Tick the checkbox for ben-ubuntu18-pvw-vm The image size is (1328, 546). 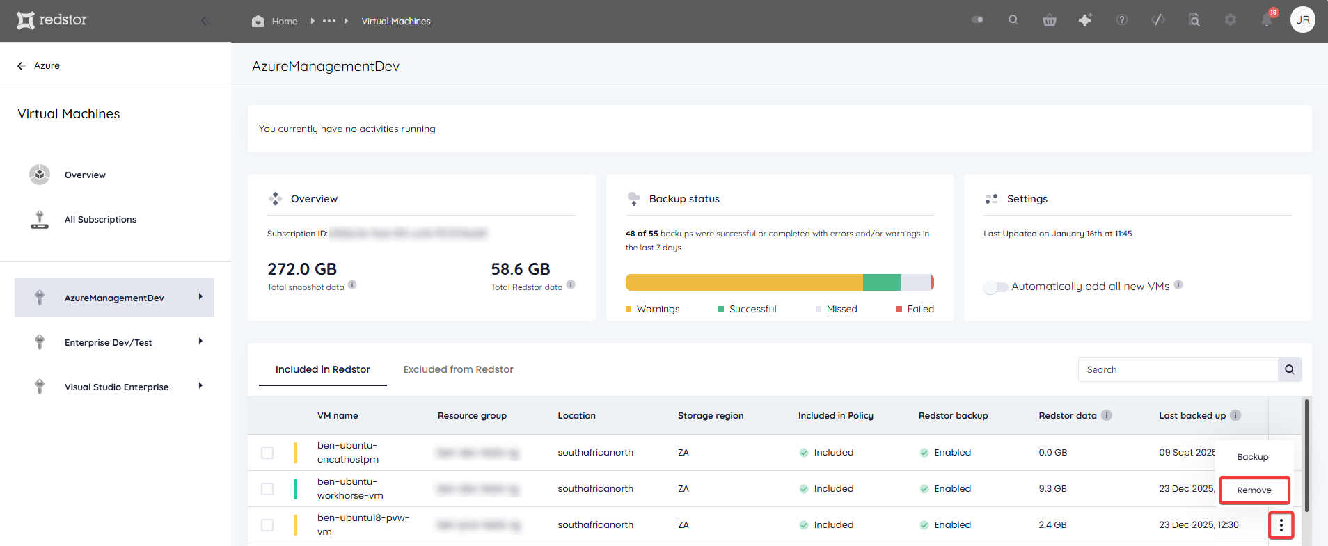coord(267,525)
